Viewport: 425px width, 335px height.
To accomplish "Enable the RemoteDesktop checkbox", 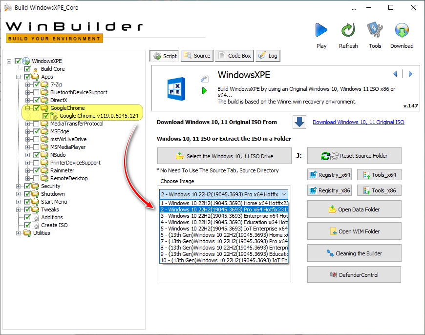I will 36,178.
